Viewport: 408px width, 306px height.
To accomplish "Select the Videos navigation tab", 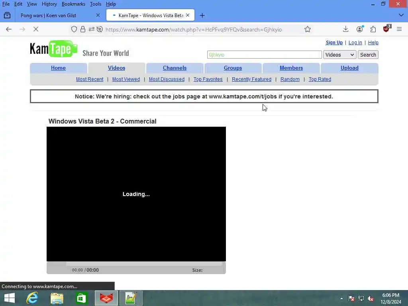I will pos(117,68).
